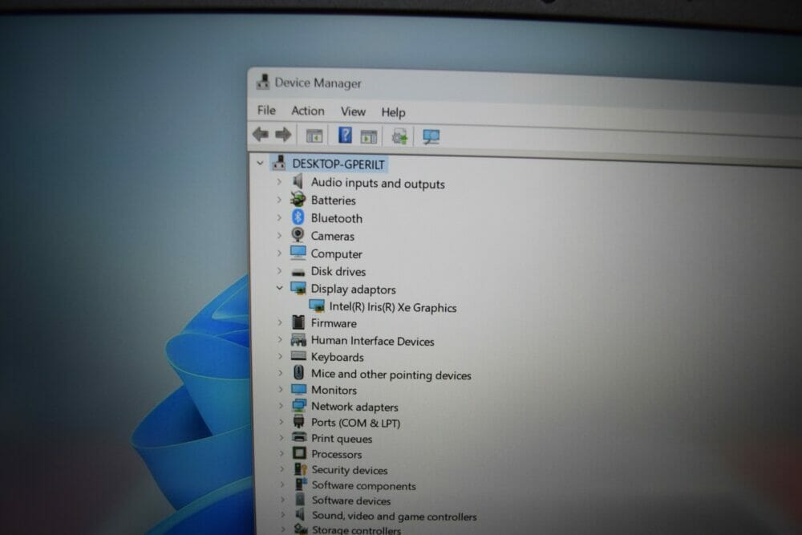Image resolution: width=802 pixels, height=535 pixels.
Task: Expand Audio inputs and outputs chevron
Action: point(279,181)
